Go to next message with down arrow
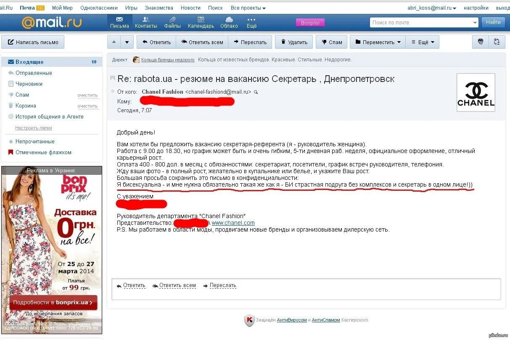 127,42
